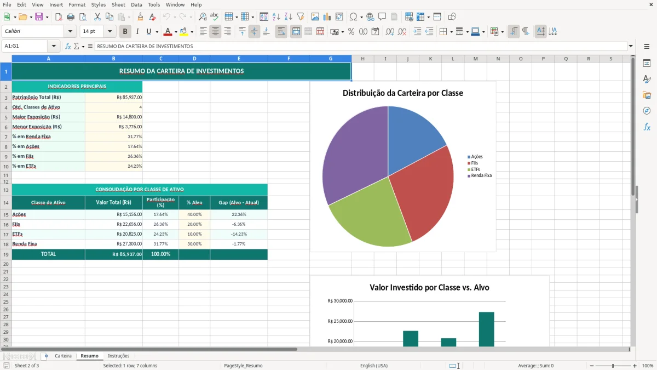This screenshot has width=657, height=370.
Task: Click the vertical scrollbar
Action: coord(633,126)
